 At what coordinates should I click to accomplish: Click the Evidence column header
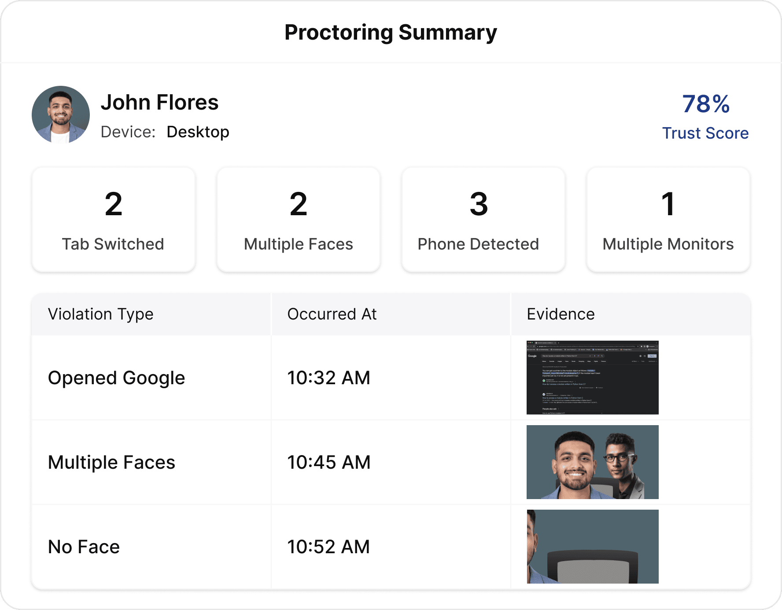[560, 314]
